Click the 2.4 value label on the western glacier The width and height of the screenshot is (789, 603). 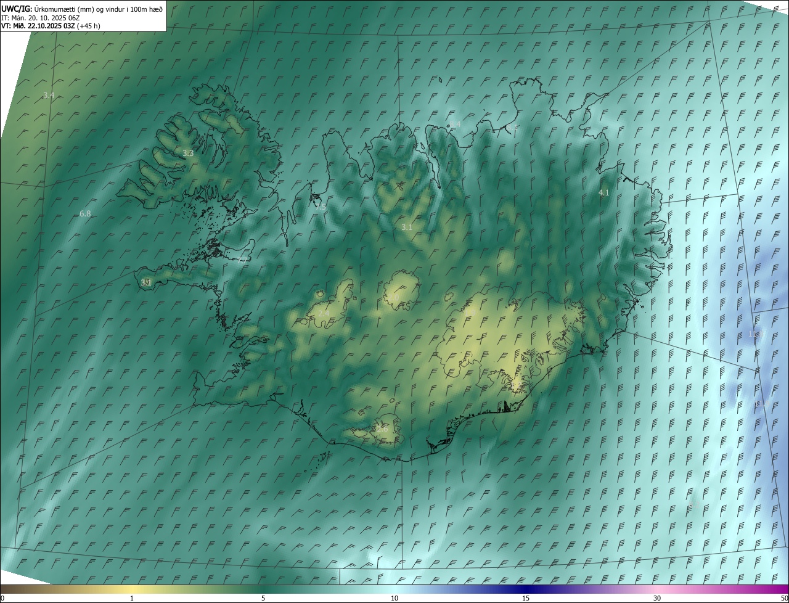tap(323, 313)
